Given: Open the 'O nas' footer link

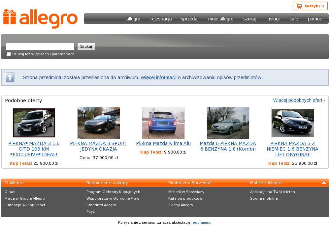Looking at the screenshot, I should (x=10, y=192).
